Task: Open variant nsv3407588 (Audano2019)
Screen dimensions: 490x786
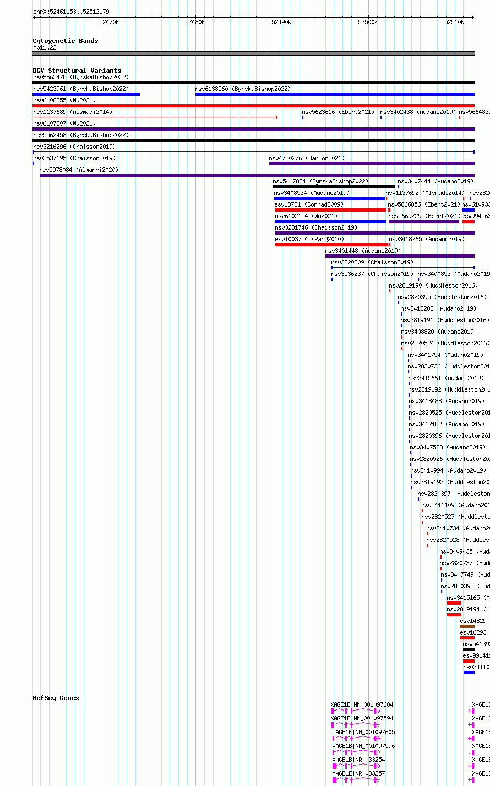Action: (448, 447)
